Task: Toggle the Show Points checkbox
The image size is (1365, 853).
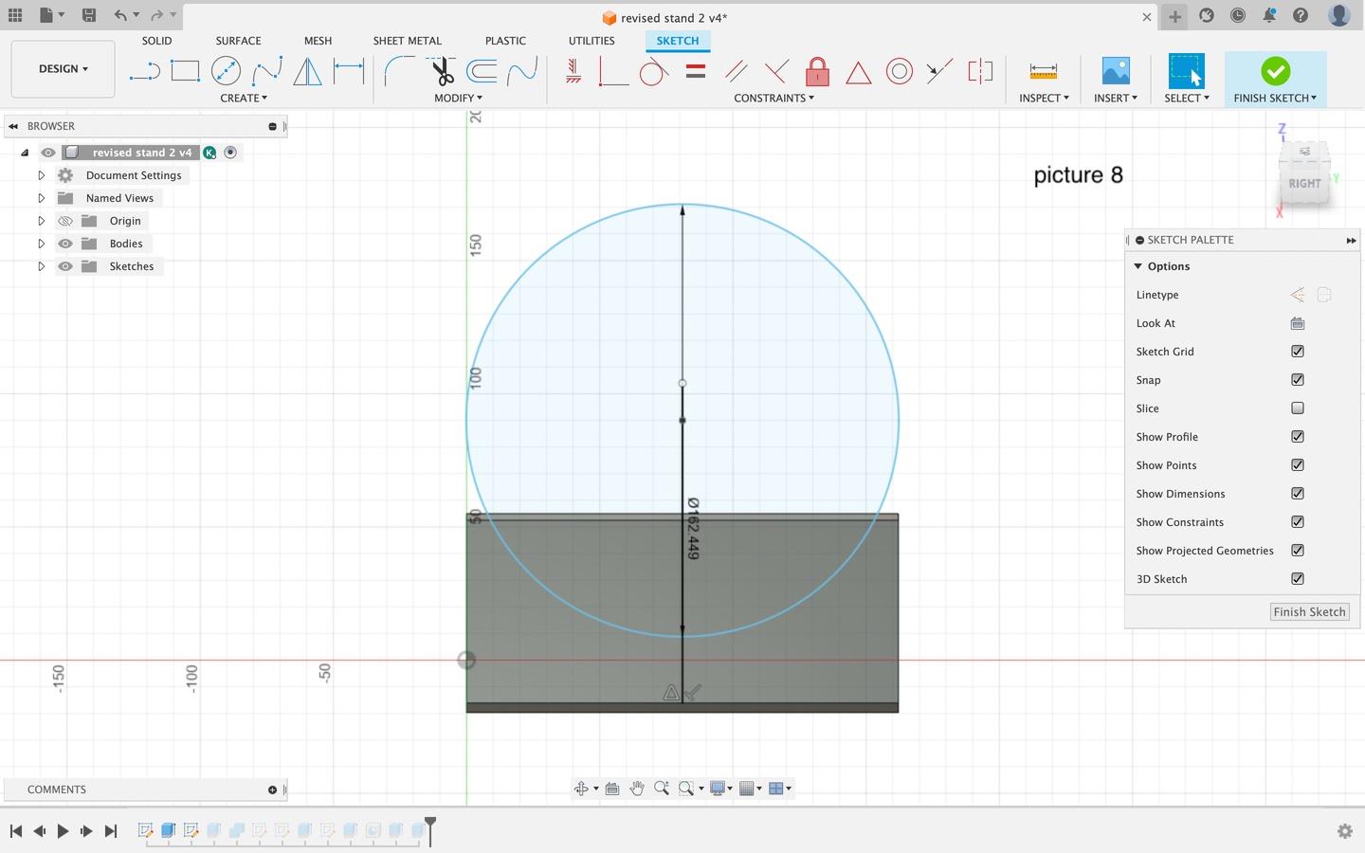Action: pos(1298,465)
